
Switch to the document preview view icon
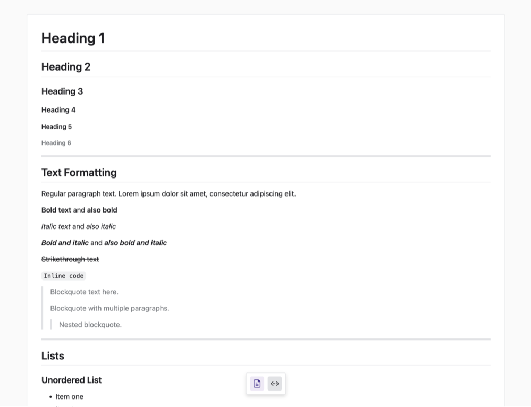tap(257, 384)
